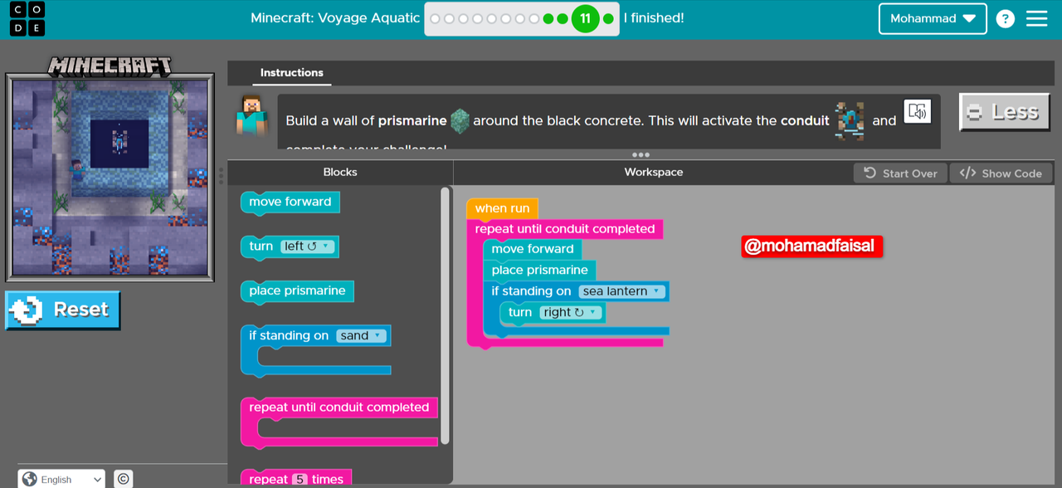
Task: Click the 'Blocks' panel header
Action: point(340,172)
